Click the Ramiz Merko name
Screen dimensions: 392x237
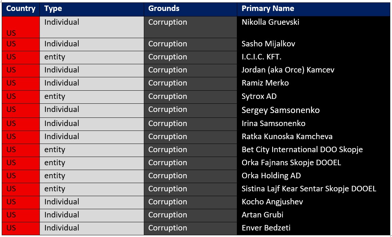(x=265, y=83)
